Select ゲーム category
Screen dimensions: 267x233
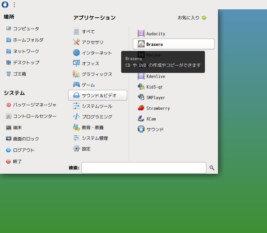point(97,85)
